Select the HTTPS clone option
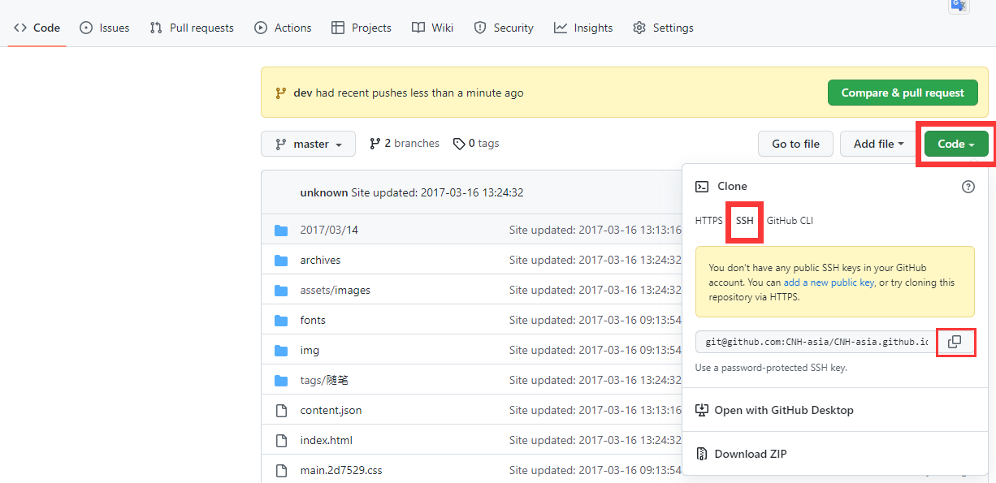The image size is (996, 483). point(708,221)
